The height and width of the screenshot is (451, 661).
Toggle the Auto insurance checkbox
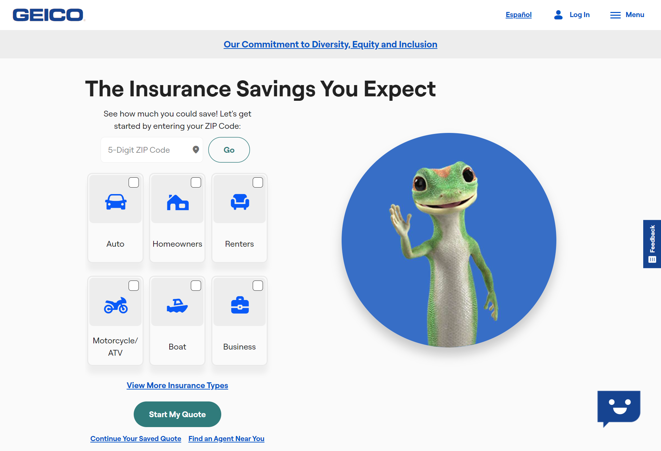[133, 182]
